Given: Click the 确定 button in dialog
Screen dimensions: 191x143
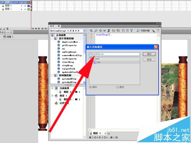Looking at the screenshot, I should coord(149,54).
